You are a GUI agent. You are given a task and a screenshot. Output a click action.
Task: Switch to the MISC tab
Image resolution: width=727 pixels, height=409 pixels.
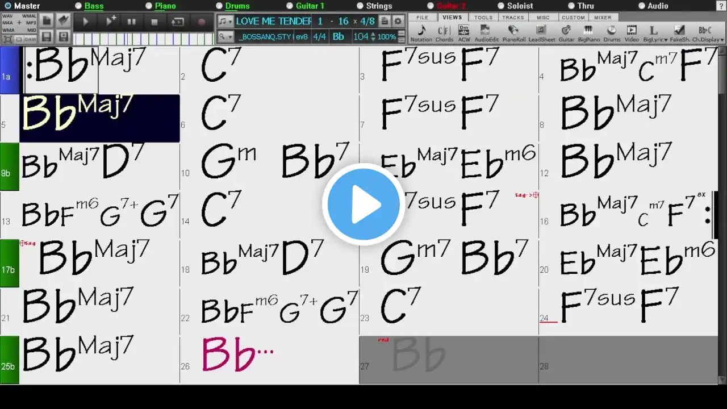point(544,18)
